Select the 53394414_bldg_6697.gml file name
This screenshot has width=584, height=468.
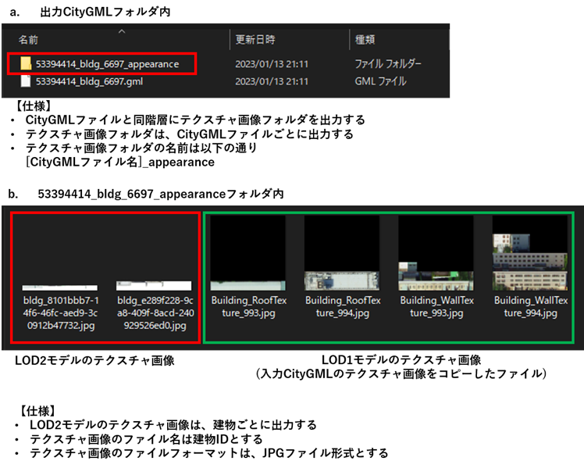[x=89, y=81]
